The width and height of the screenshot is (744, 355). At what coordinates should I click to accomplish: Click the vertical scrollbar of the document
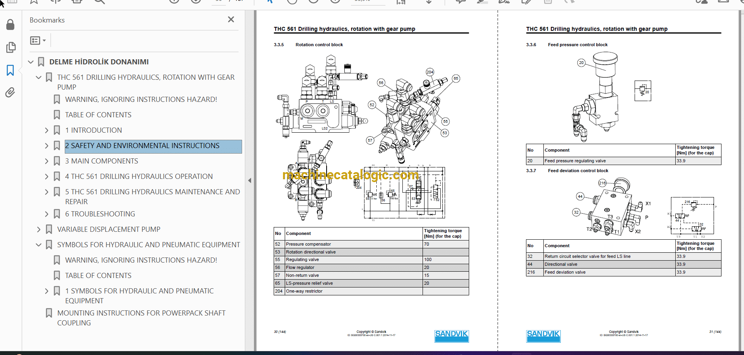[741, 180]
